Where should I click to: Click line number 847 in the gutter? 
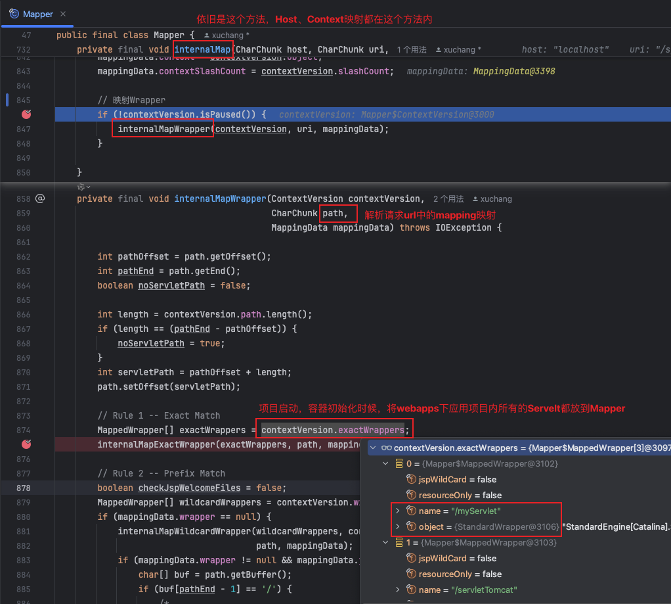click(x=24, y=129)
